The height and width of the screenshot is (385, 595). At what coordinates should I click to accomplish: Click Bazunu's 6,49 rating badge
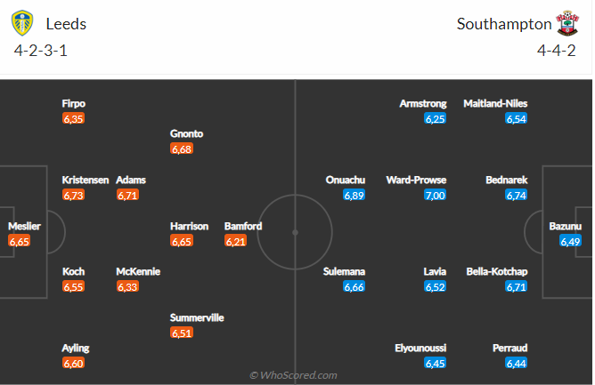(570, 241)
